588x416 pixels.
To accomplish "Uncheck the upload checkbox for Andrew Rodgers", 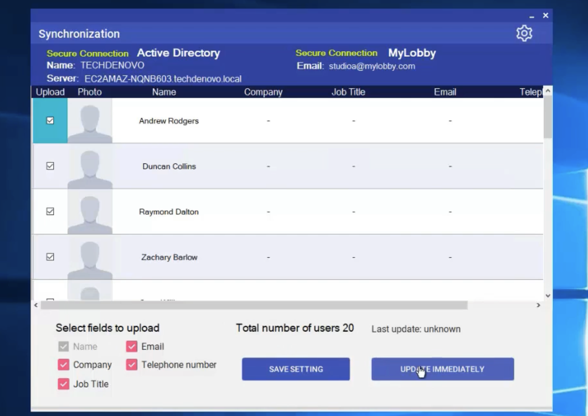I will click(x=50, y=120).
